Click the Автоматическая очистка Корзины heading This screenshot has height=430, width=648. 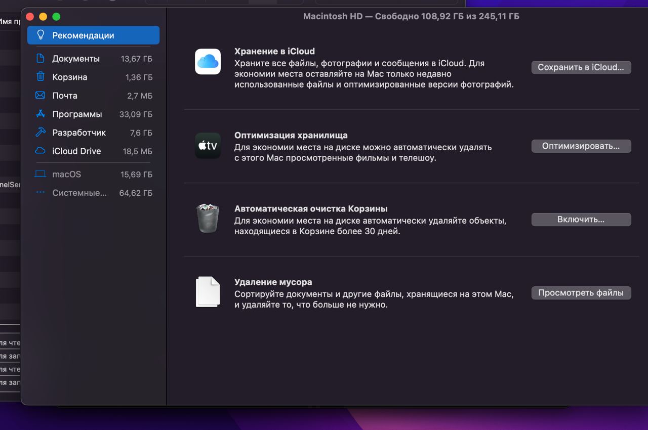tap(311, 208)
